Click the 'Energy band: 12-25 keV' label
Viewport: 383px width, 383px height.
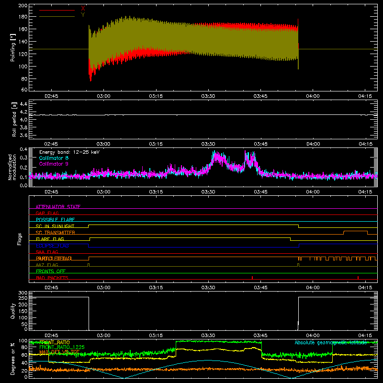click(69, 152)
